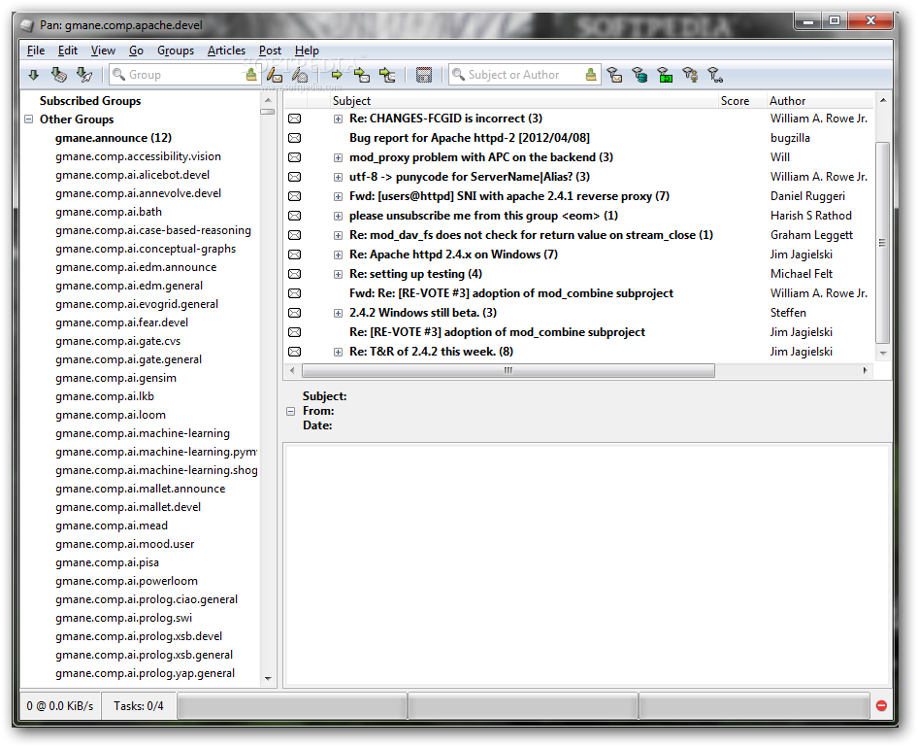Click envelope icon for unsubscribe me row
The width and height of the screenshot is (918, 747).
pos(294,216)
